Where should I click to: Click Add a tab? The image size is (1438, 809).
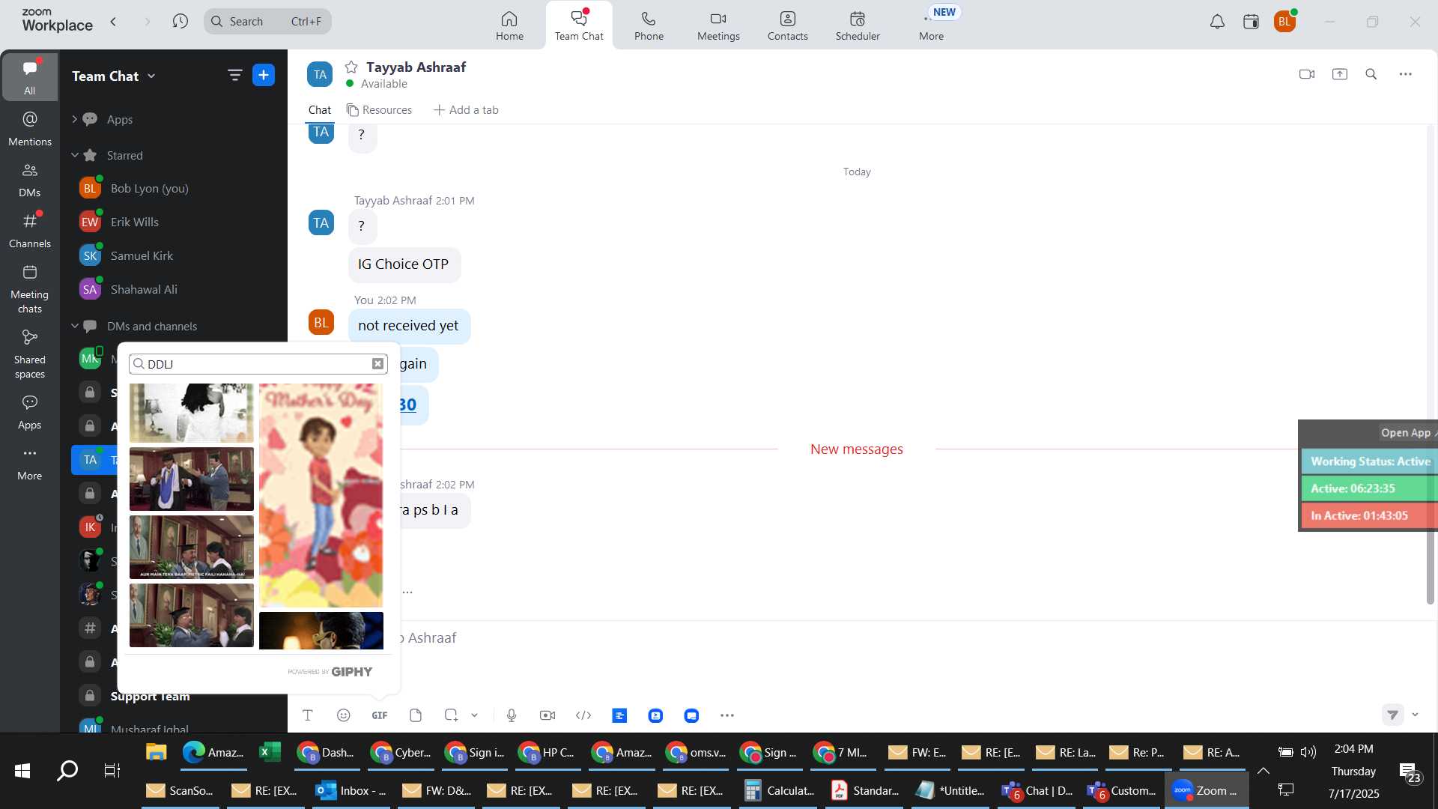pyautogui.click(x=466, y=110)
